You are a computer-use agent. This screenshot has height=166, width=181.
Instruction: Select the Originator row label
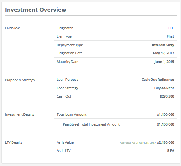[x=65, y=28]
